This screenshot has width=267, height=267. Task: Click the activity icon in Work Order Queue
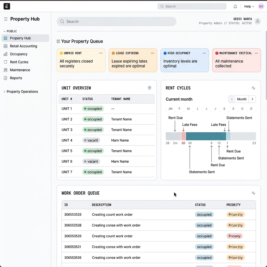(x=253, y=193)
